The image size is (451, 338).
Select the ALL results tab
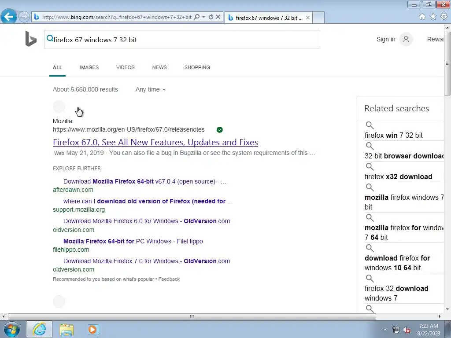click(x=57, y=67)
